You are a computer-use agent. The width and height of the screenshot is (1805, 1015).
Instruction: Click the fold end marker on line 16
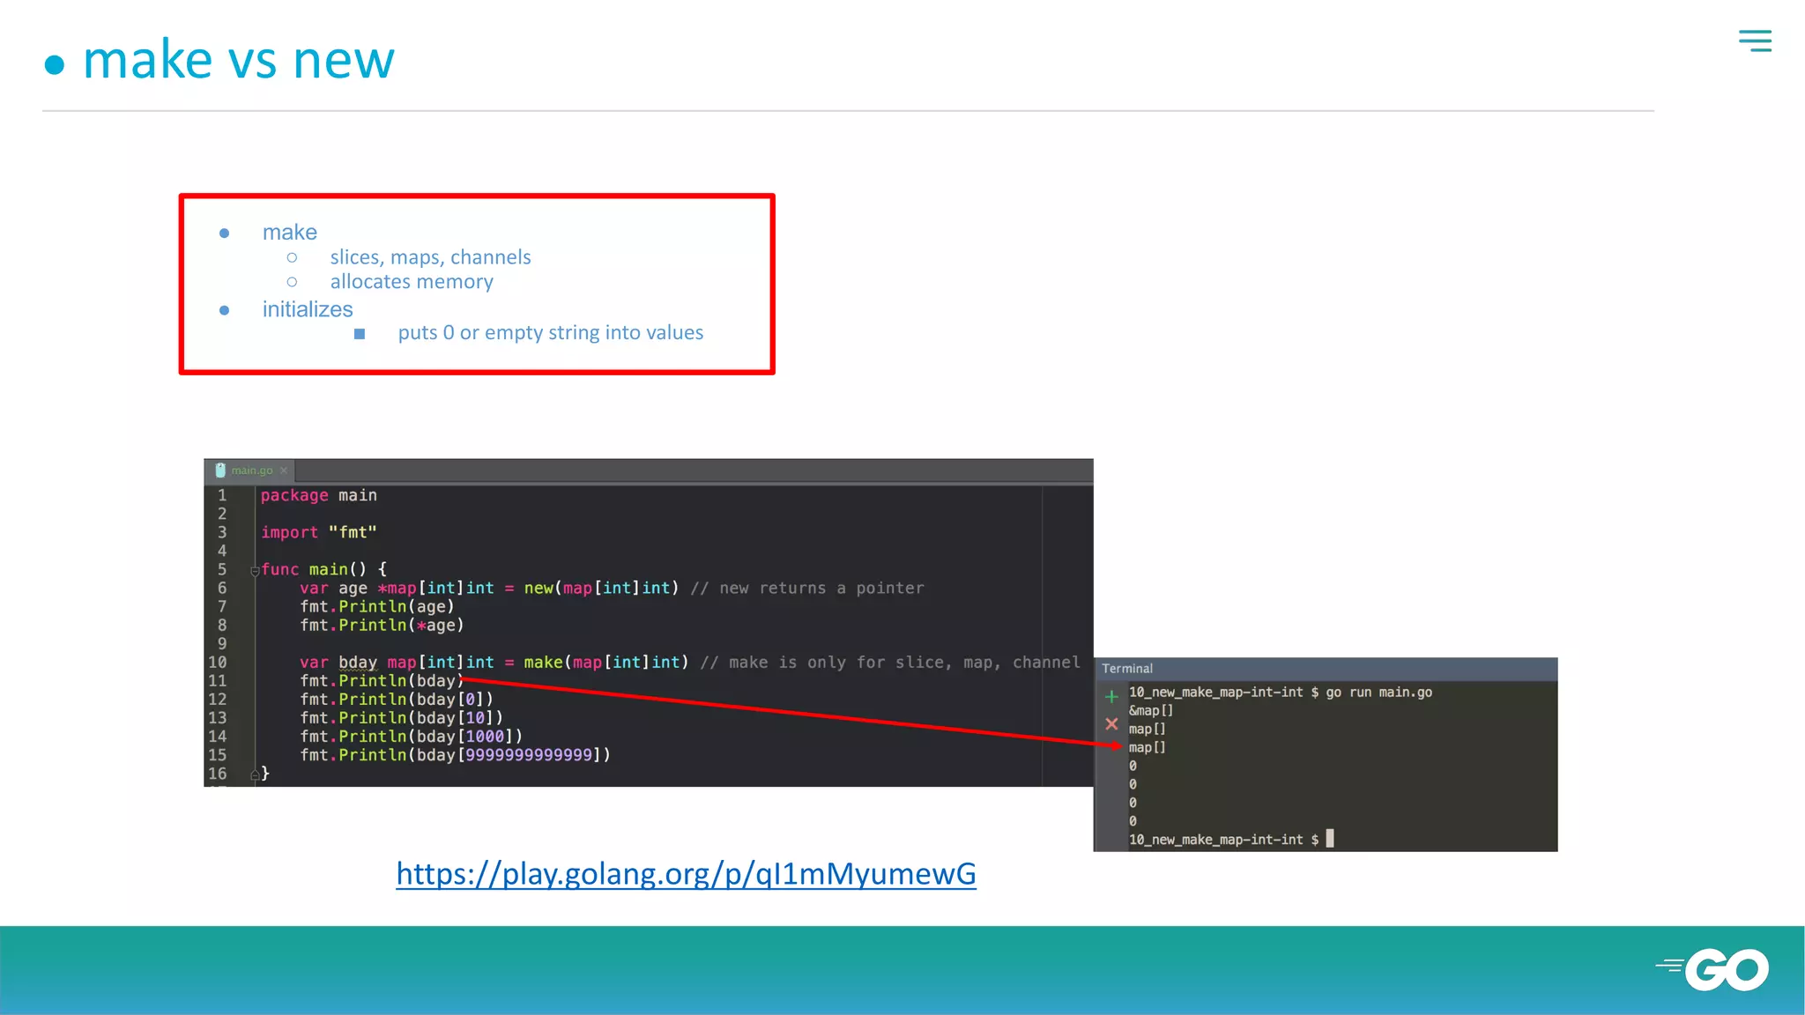[x=255, y=774]
